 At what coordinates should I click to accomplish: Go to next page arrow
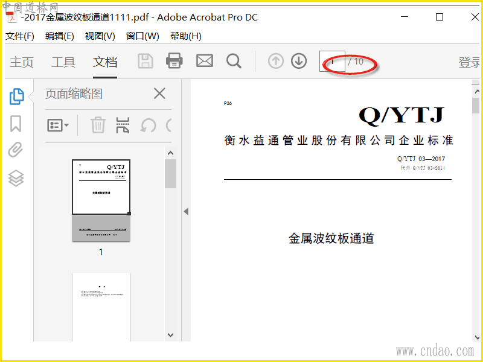(x=299, y=61)
